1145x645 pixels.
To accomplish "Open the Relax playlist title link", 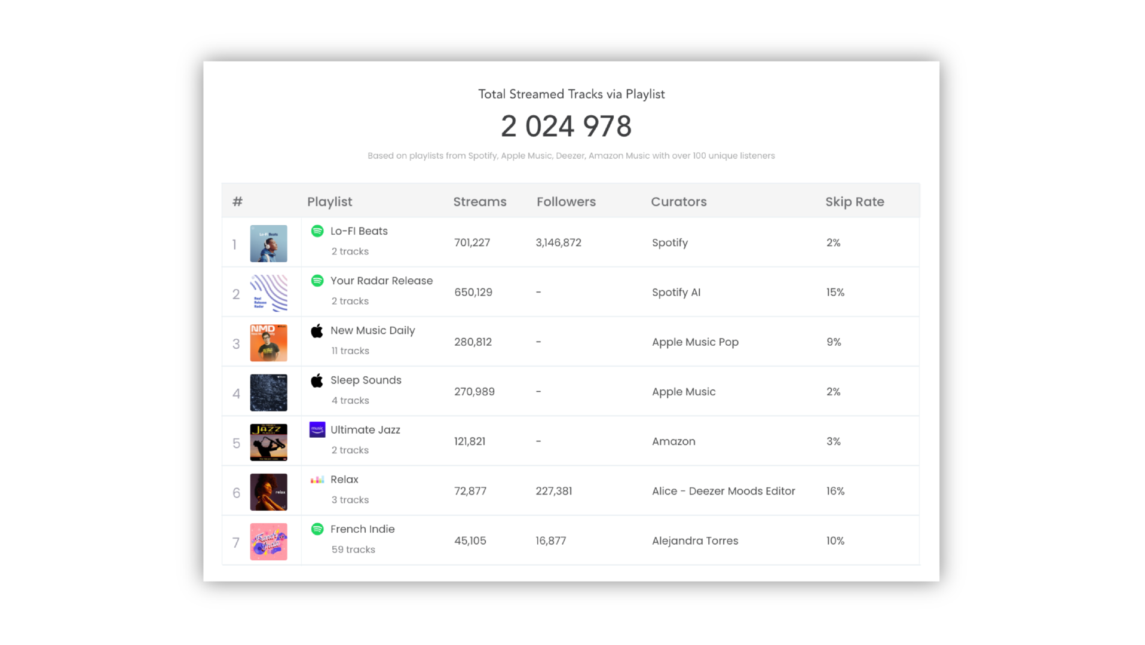I will [344, 480].
